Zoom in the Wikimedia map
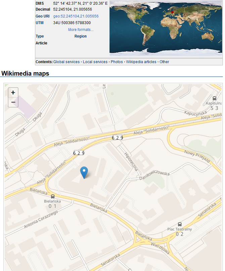Screen dimensions: 225x271 click(13, 92)
